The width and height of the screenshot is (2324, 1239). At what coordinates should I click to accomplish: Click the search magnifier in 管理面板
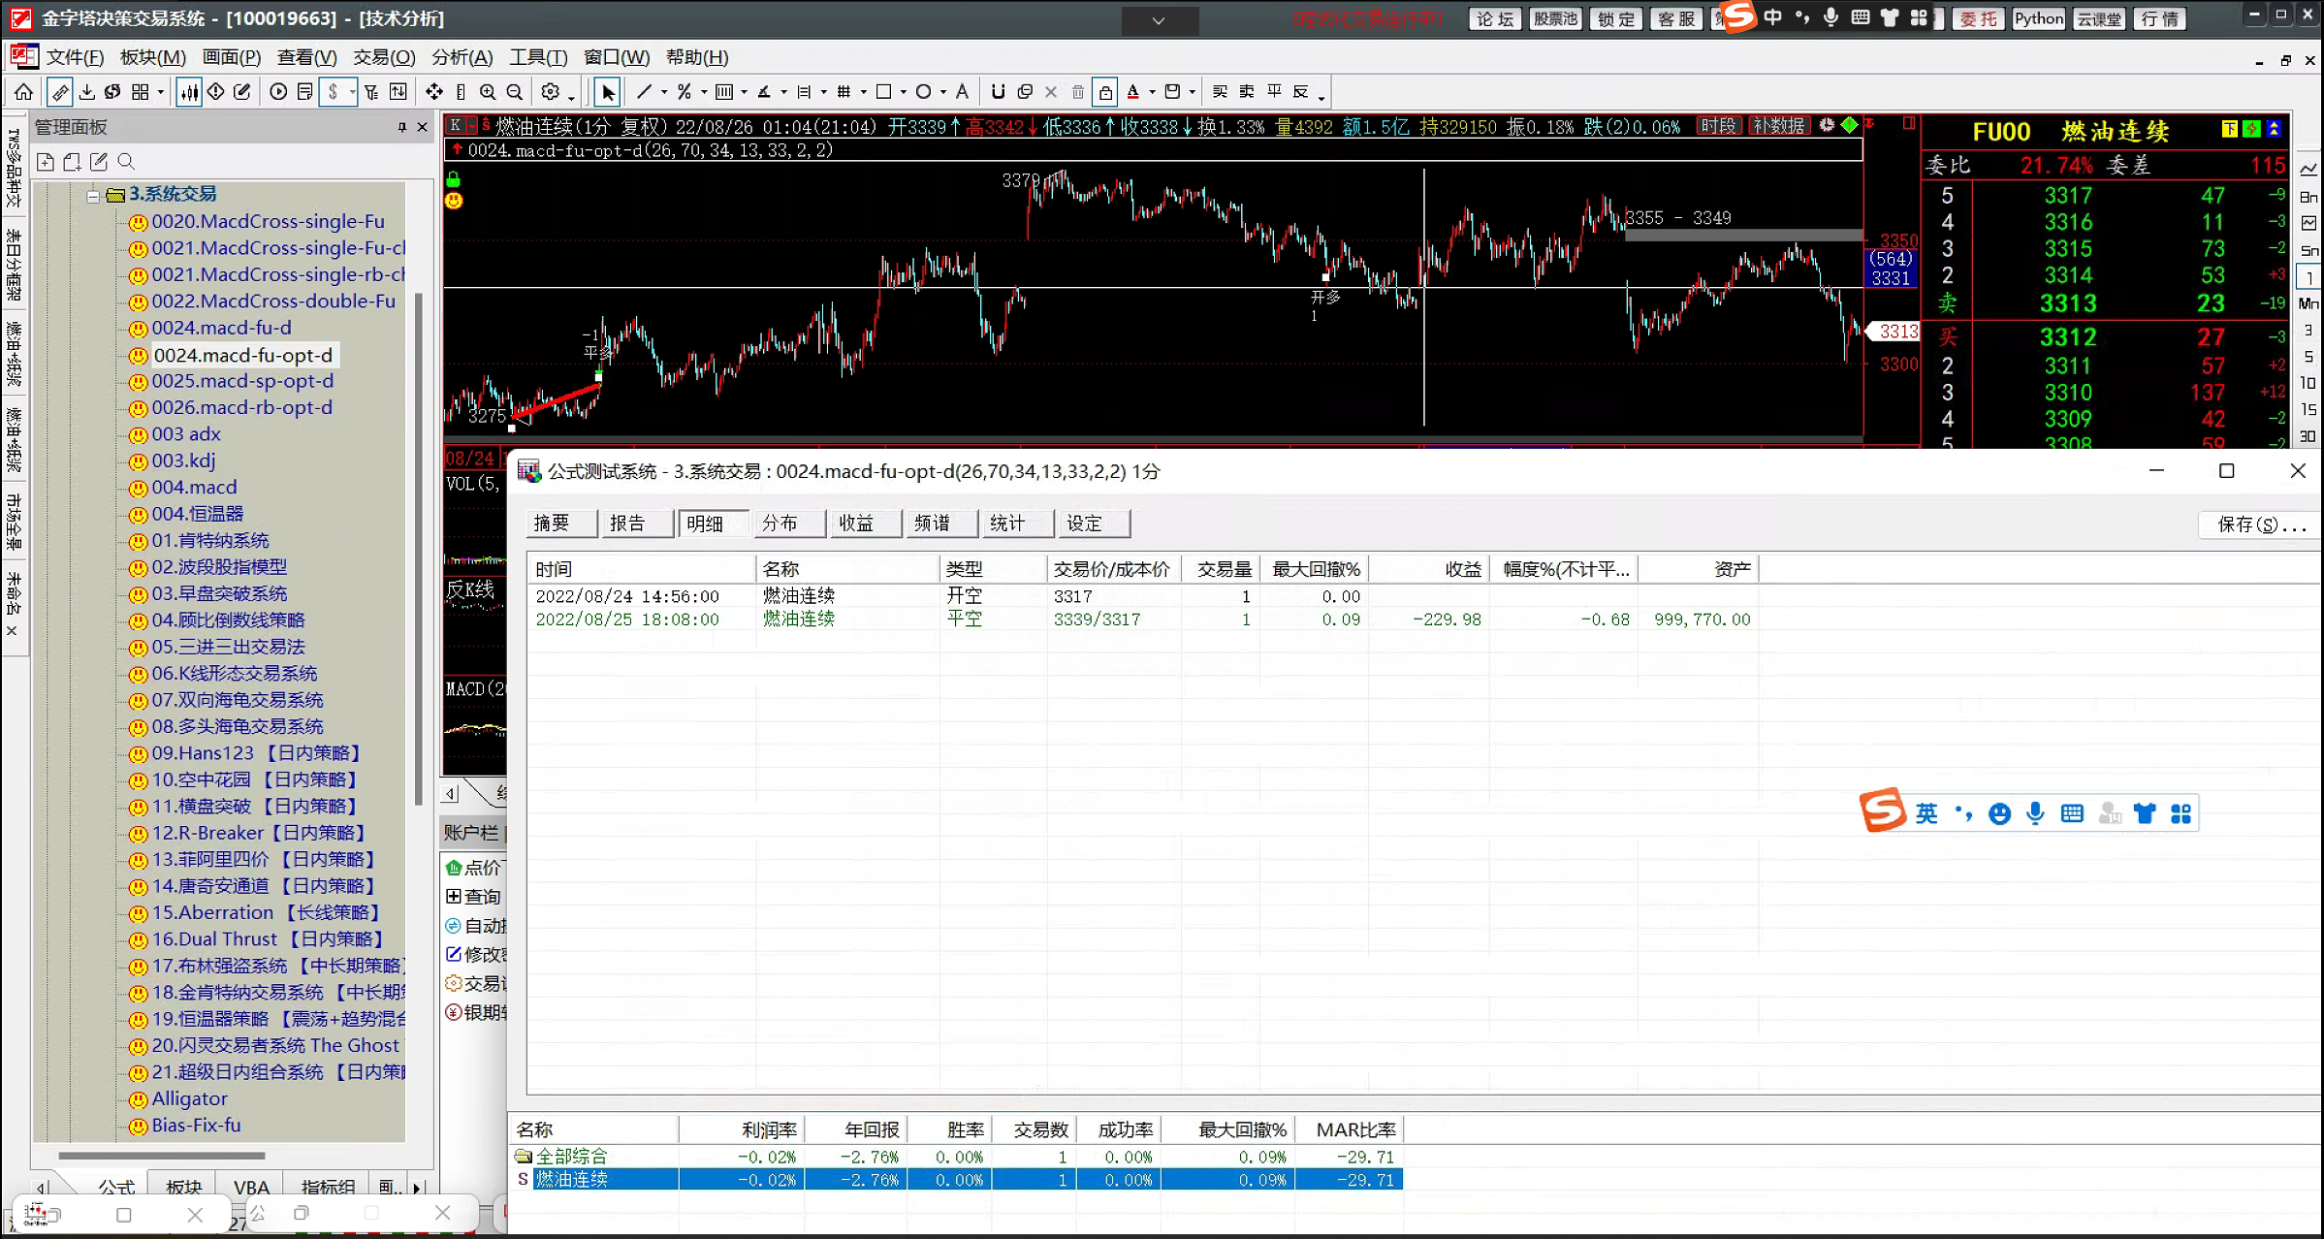click(x=126, y=162)
